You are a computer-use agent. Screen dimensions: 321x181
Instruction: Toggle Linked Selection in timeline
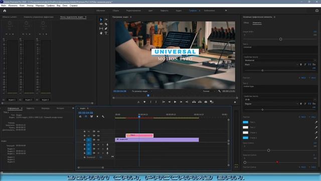coord(91,117)
